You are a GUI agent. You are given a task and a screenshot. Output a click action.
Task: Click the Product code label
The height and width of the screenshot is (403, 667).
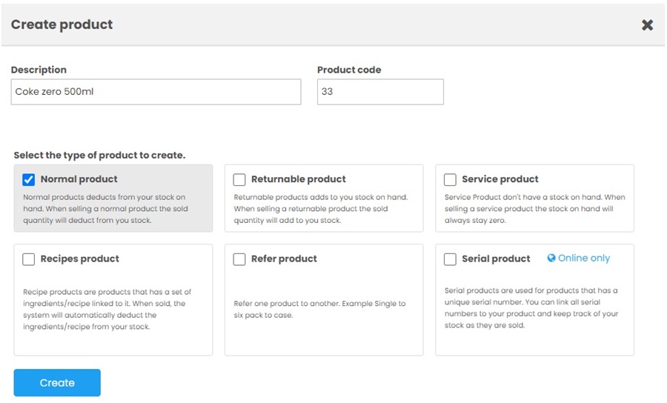(x=349, y=70)
